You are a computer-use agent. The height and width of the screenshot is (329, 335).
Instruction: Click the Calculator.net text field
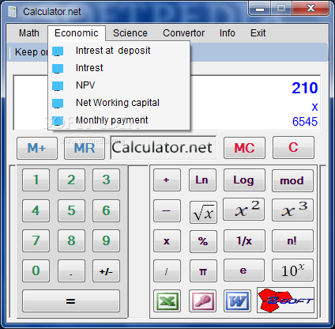coord(163,148)
